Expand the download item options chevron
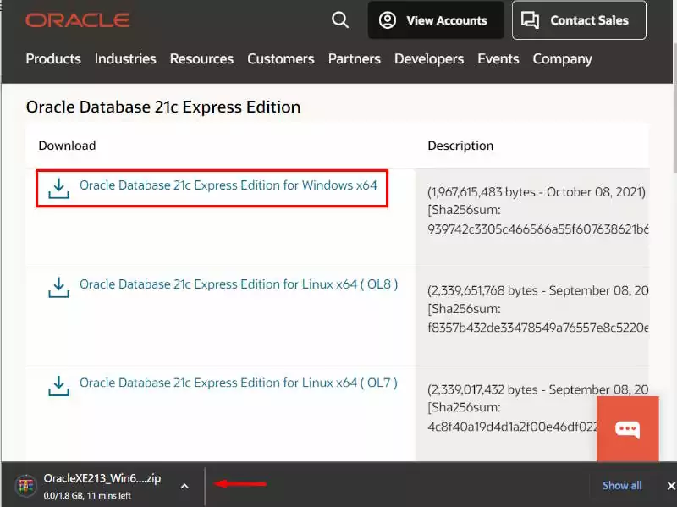 (x=184, y=486)
